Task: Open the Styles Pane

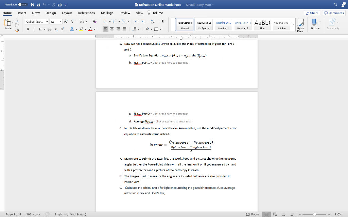Action: point(300,25)
